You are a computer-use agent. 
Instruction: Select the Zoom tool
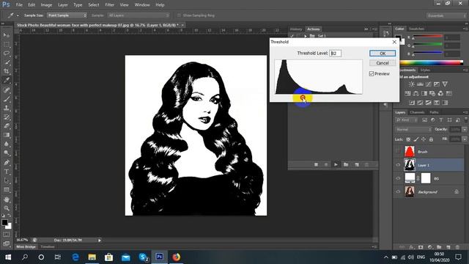tap(7, 208)
